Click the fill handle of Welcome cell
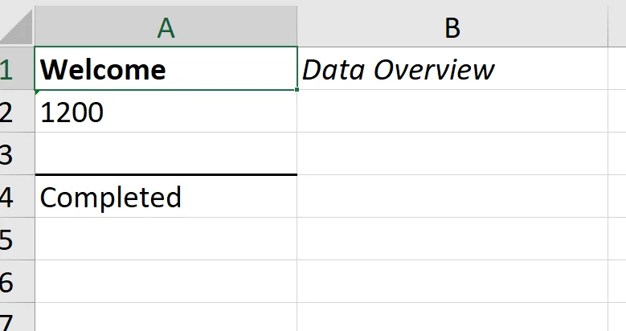 [297, 90]
